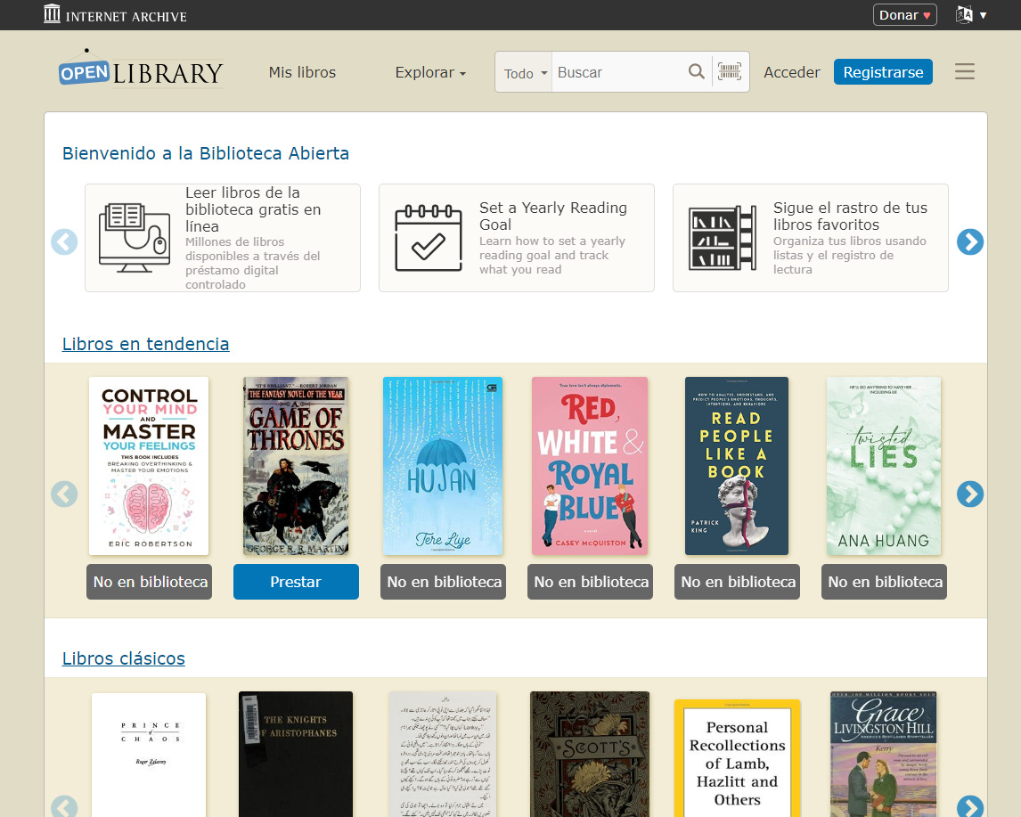Open Read People Like a Book cover
The height and width of the screenshot is (817, 1021).
tap(737, 466)
